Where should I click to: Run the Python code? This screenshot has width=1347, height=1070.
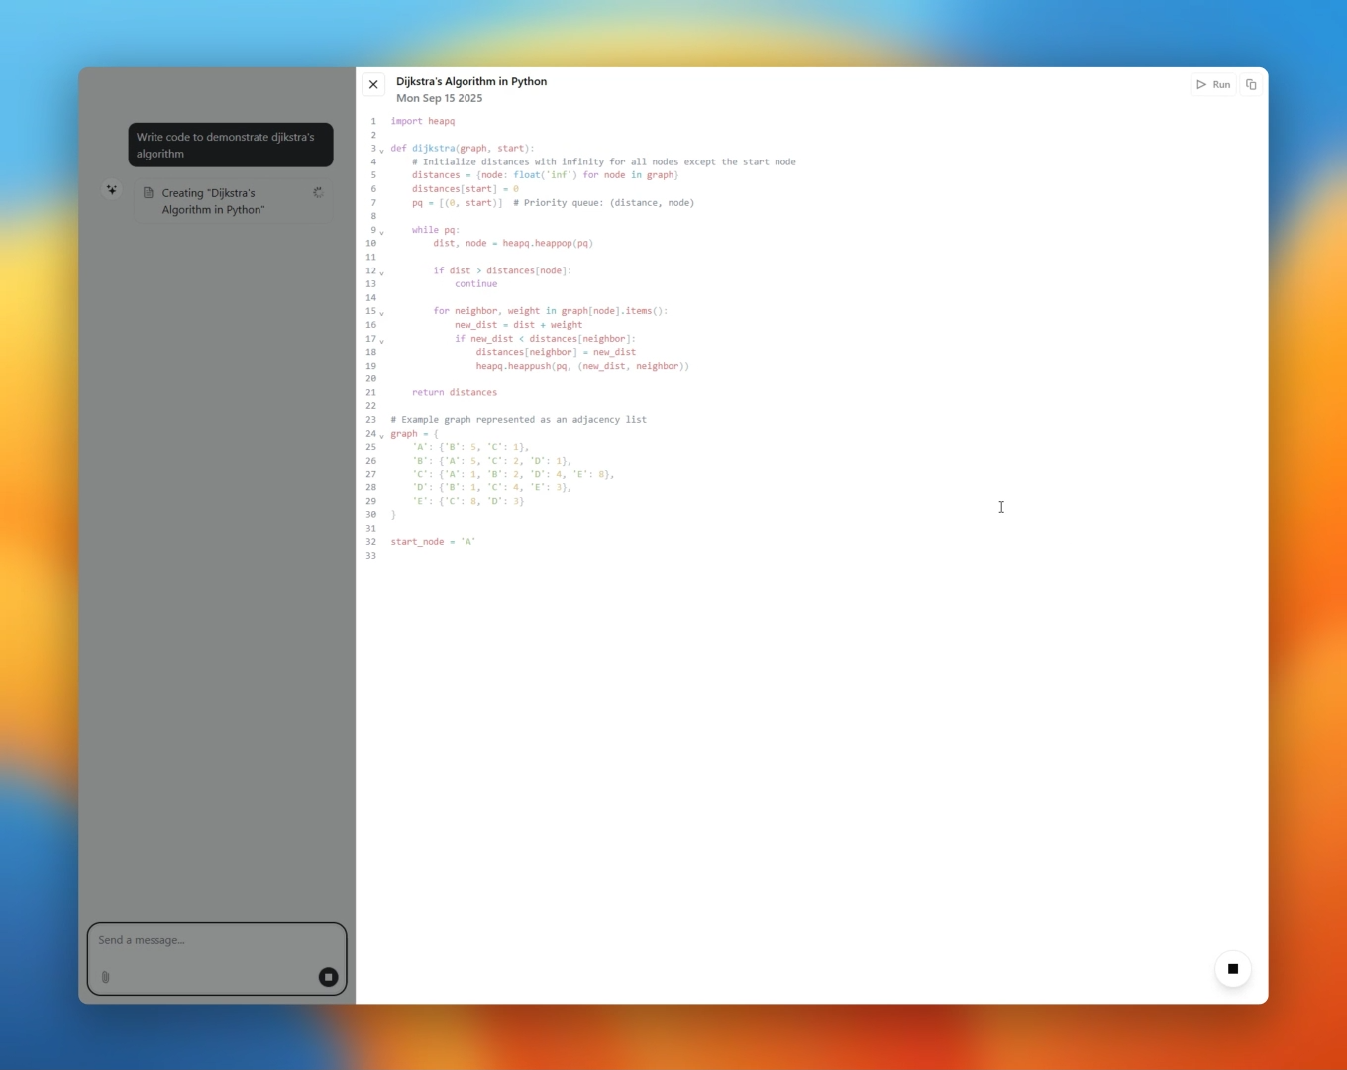pyautogui.click(x=1213, y=85)
